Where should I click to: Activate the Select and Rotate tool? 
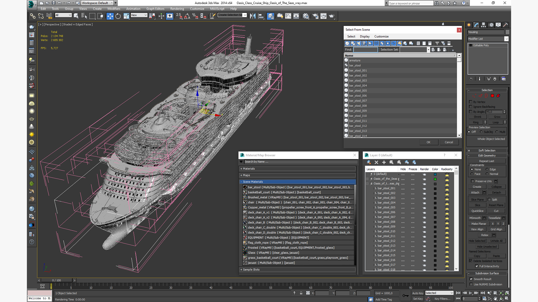(118, 16)
